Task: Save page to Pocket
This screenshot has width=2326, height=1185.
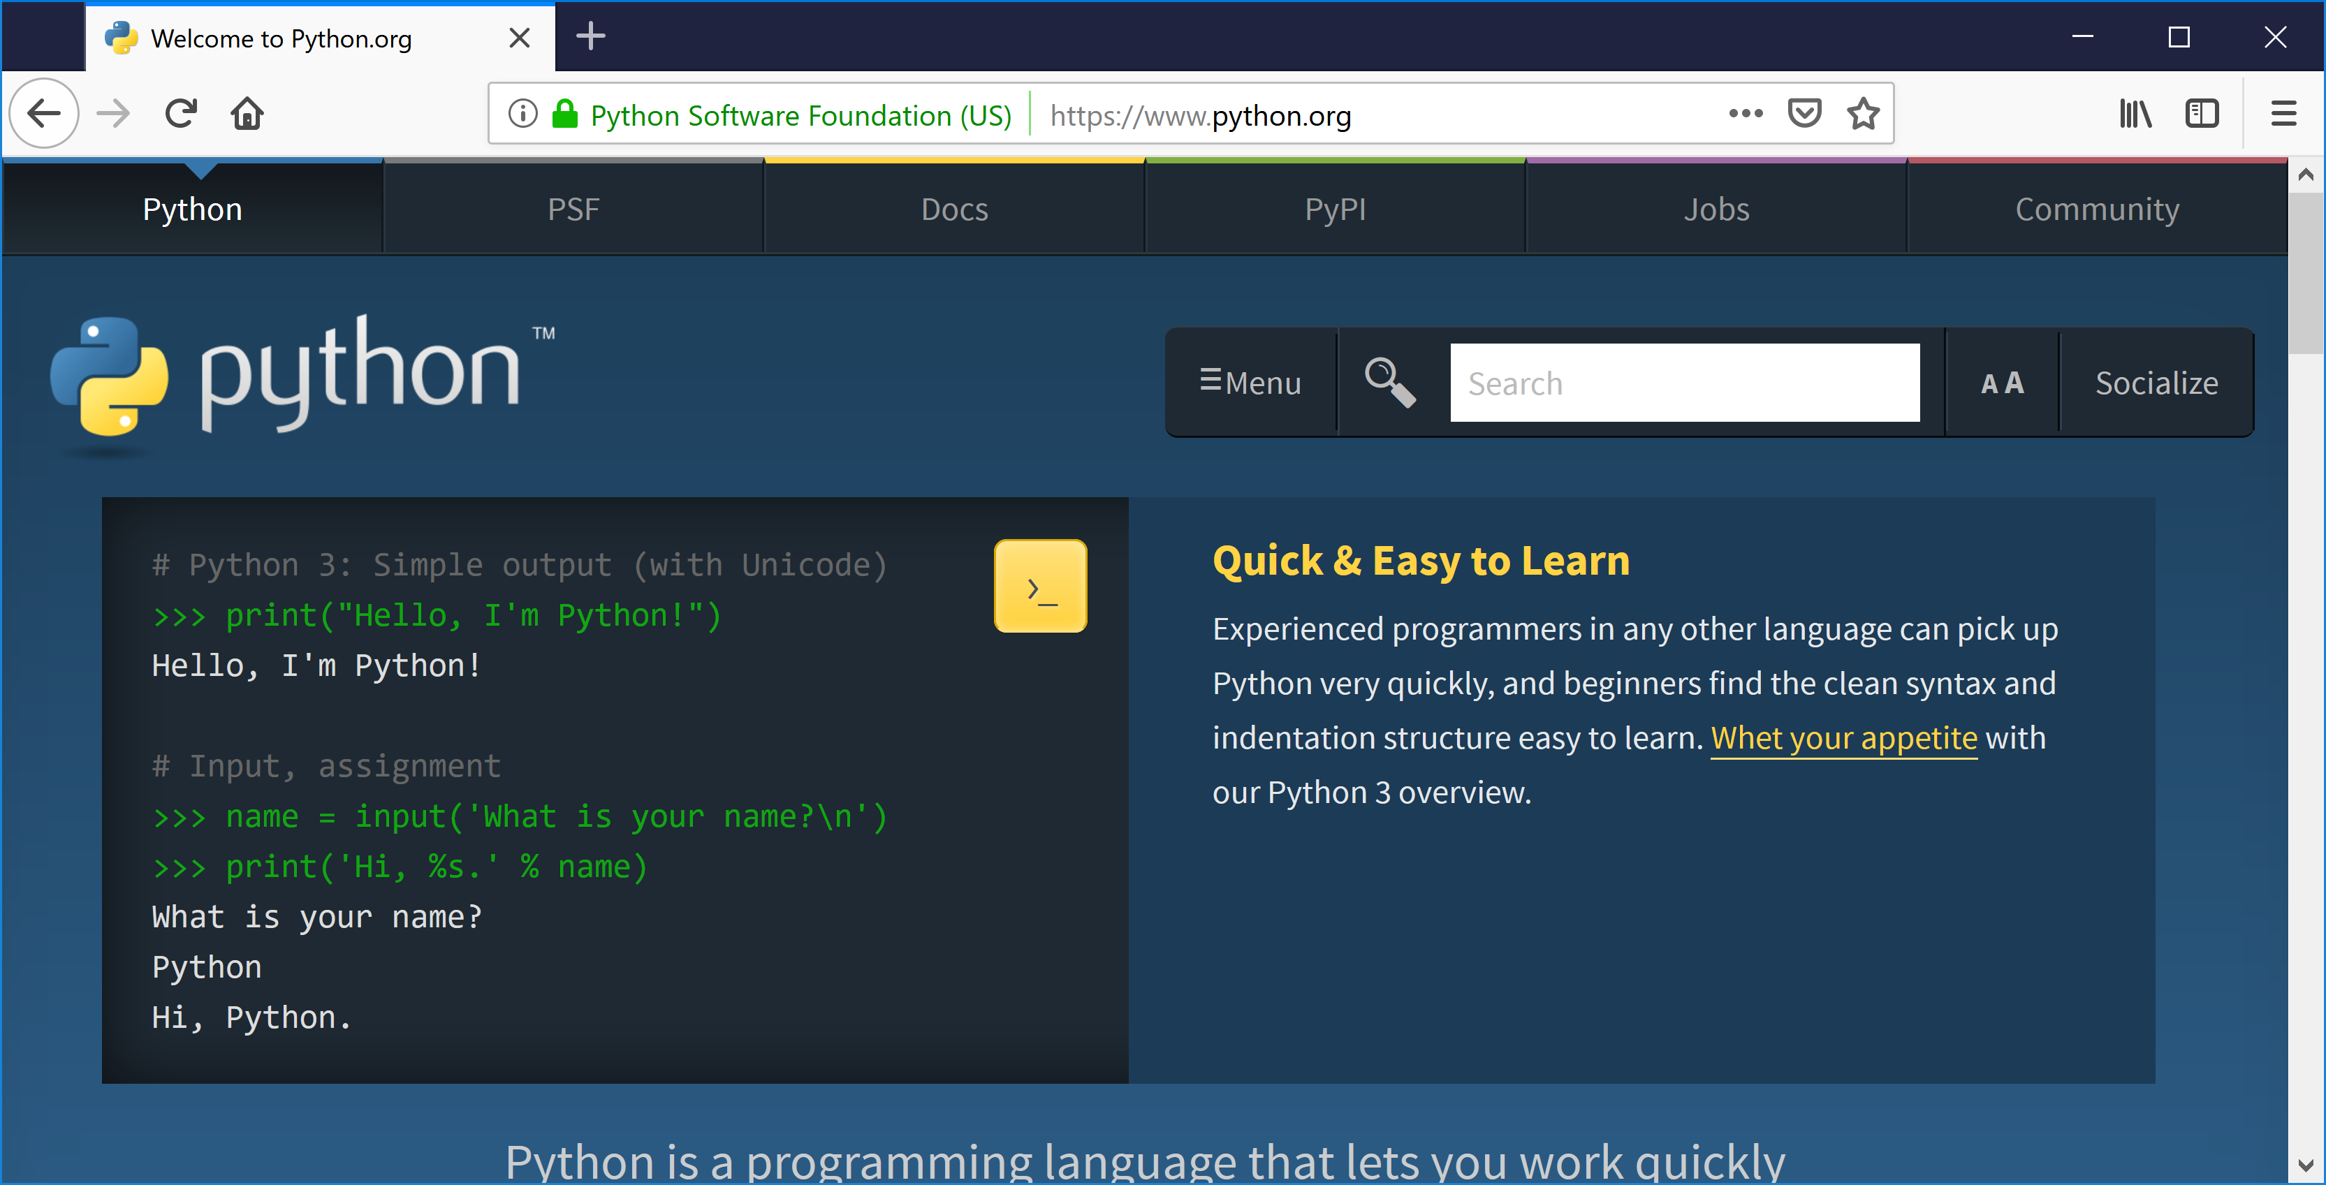Action: coord(1804,114)
